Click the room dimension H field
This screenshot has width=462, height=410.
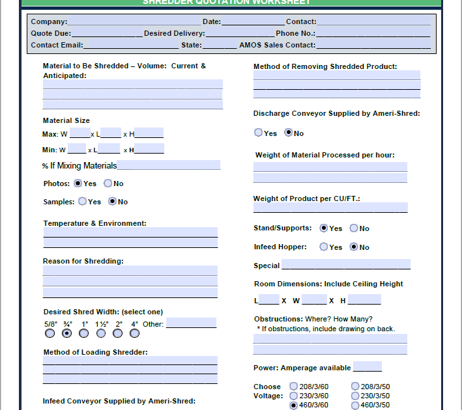coord(364,299)
